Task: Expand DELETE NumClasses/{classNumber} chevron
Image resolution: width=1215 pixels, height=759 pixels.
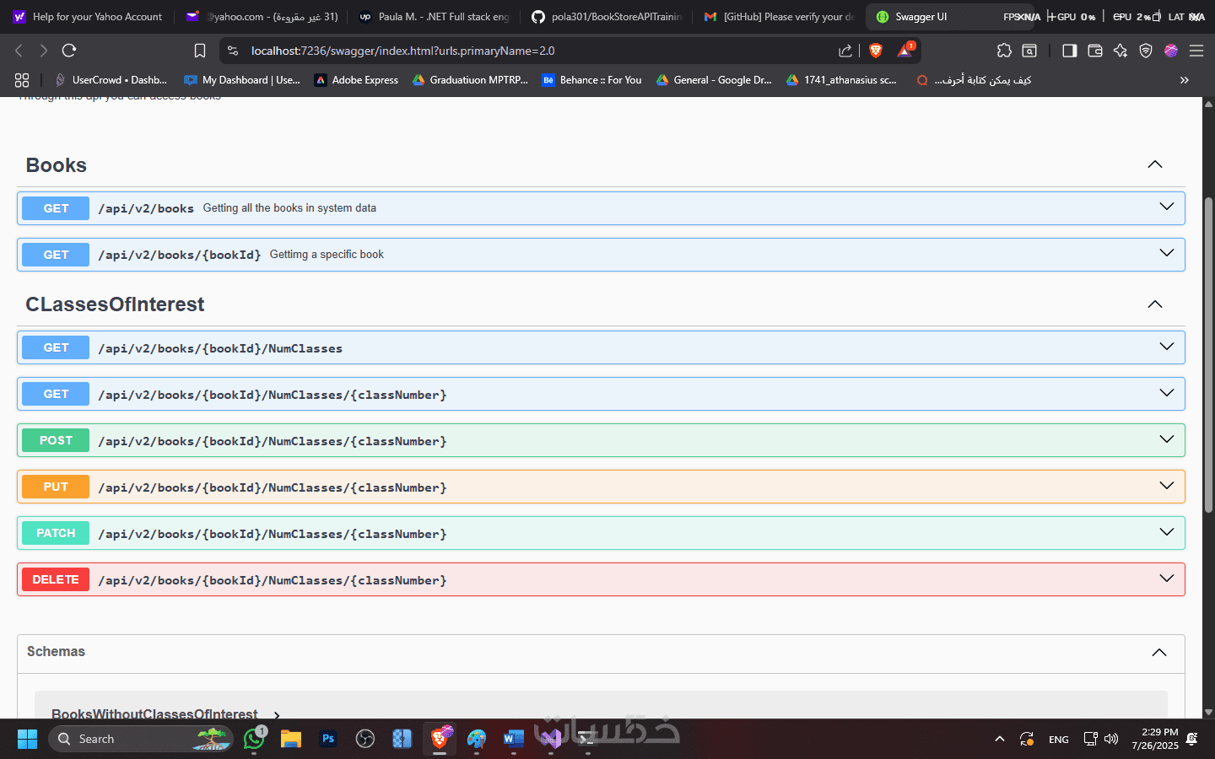Action: [x=1167, y=579]
